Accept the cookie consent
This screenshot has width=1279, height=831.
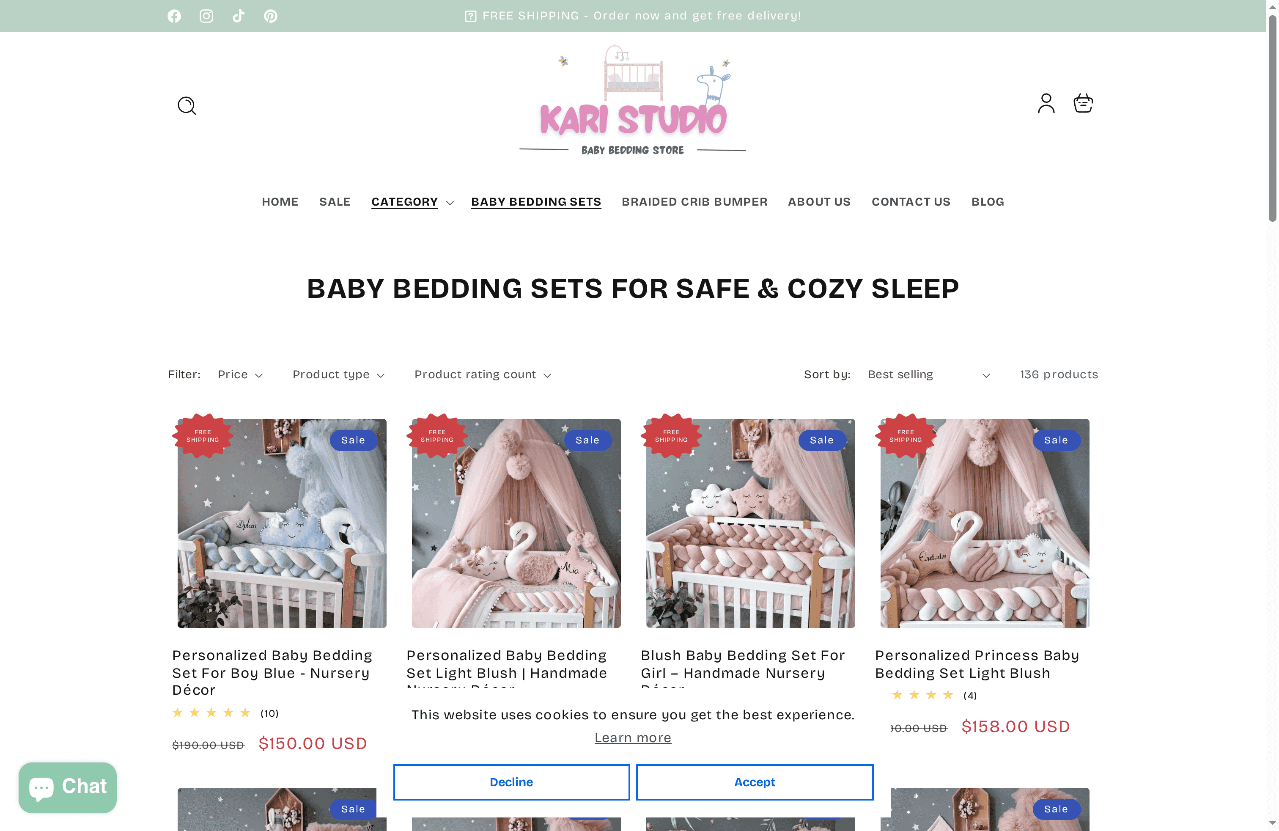[x=755, y=782]
